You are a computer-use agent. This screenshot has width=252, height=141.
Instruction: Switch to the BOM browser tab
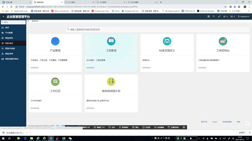tap(142, 2)
